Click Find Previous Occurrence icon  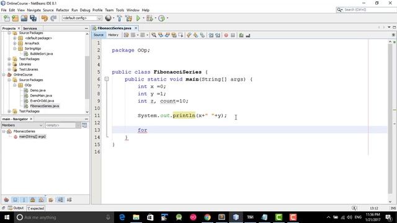[161, 35]
